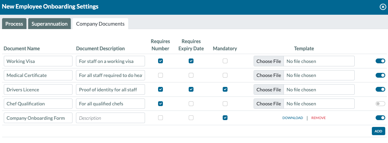Uncheck Requires Number for Working Visa

(160, 61)
